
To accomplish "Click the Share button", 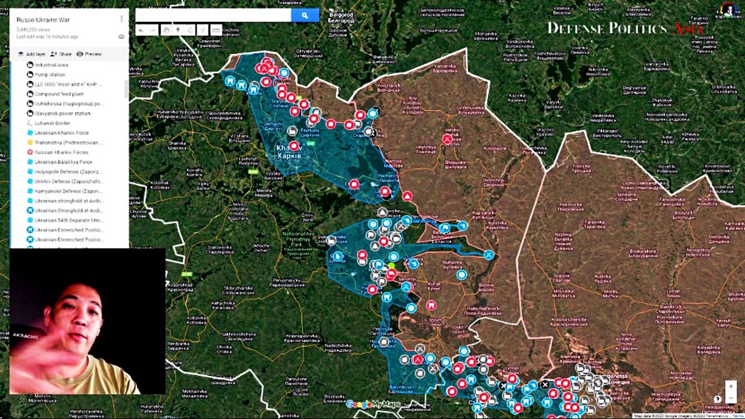I will click(61, 54).
